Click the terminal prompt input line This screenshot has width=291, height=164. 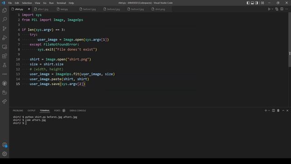point(20,123)
